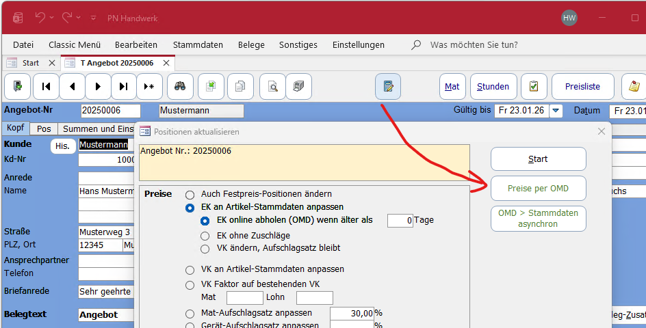
Task: Click the update positions notepad icon
Action: click(388, 87)
